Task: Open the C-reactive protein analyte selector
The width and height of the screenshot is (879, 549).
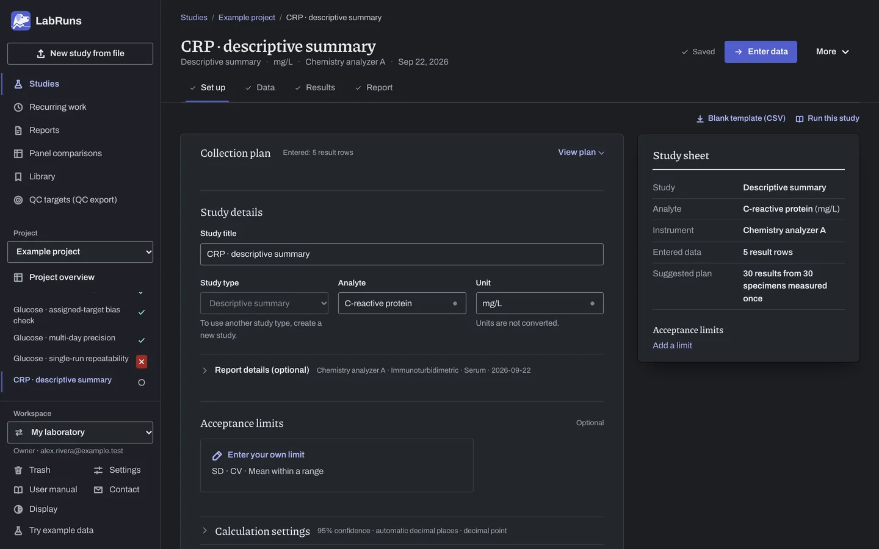Action: click(402, 303)
